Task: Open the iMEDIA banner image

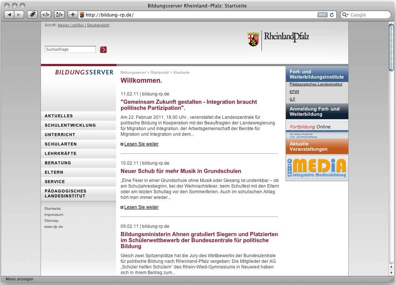Action: pyautogui.click(x=317, y=168)
